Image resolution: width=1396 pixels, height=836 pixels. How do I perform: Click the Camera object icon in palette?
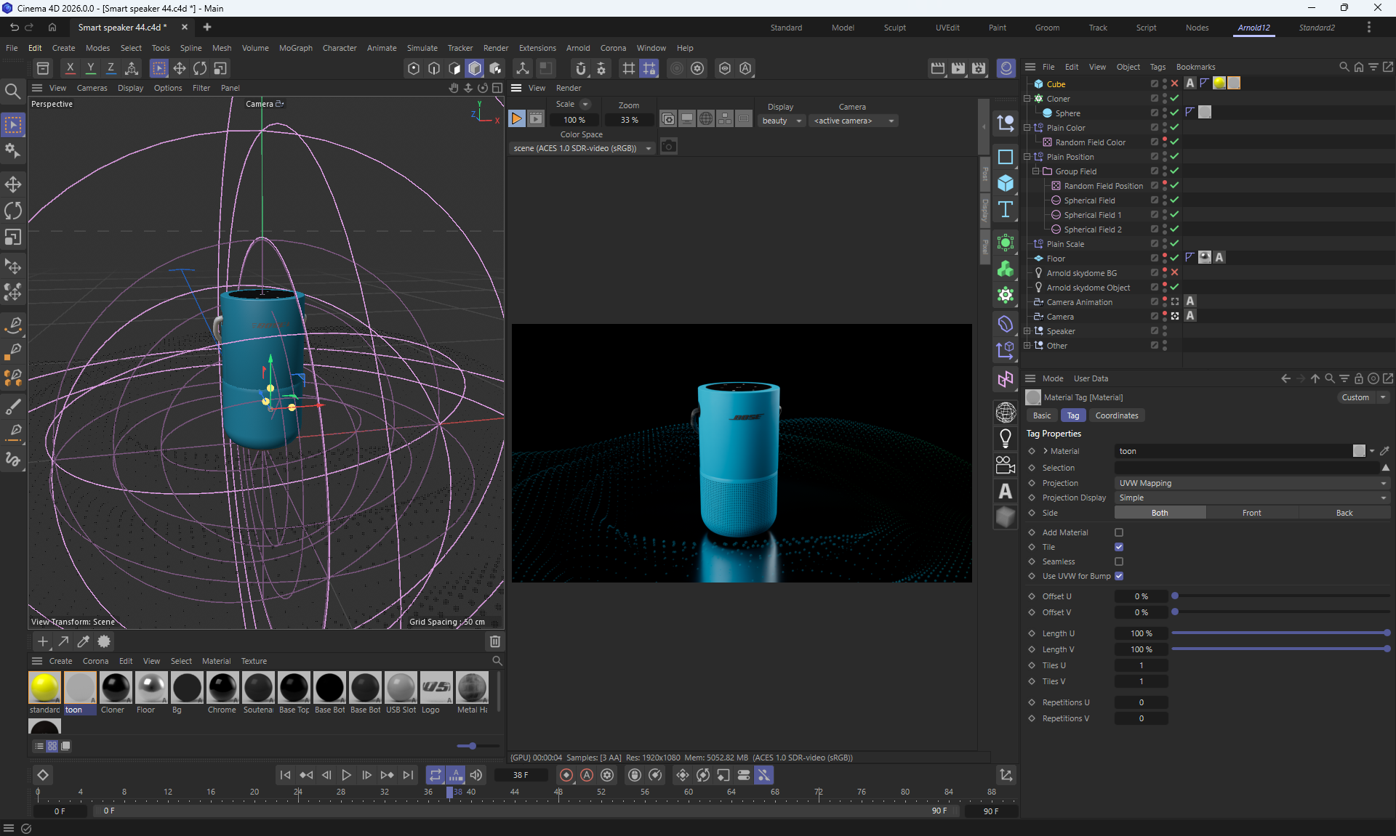(1006, 464)
